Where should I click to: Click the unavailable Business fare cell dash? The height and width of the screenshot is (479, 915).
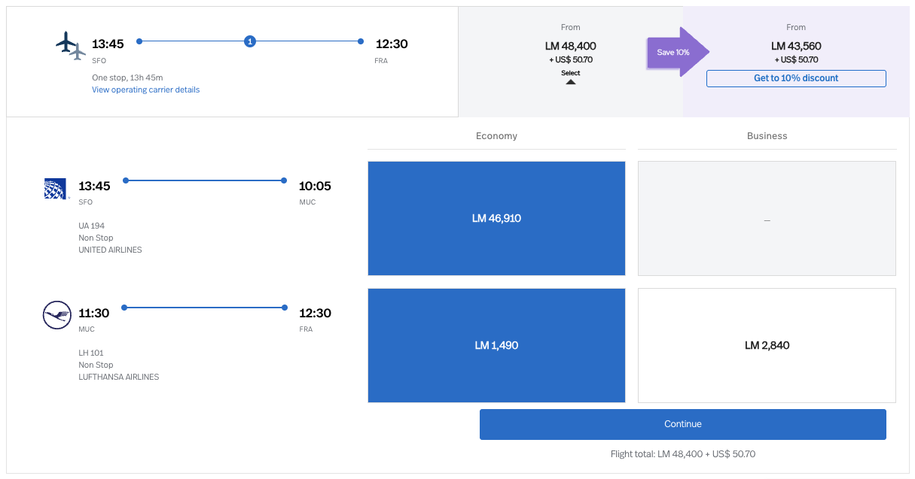tap(767, 221)
